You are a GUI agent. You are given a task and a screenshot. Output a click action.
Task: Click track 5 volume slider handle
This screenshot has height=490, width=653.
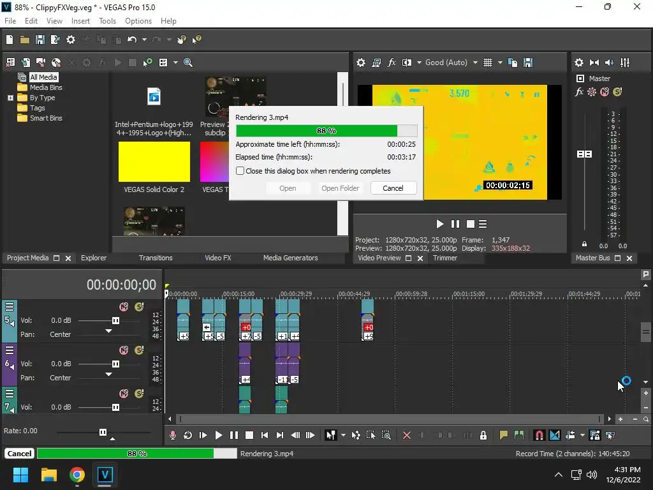[116, 320]
